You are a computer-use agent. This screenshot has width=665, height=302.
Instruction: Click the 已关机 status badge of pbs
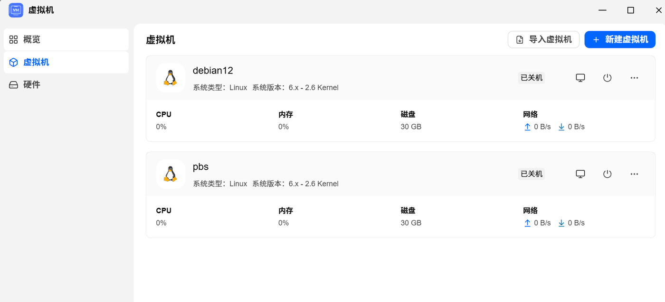532,174
